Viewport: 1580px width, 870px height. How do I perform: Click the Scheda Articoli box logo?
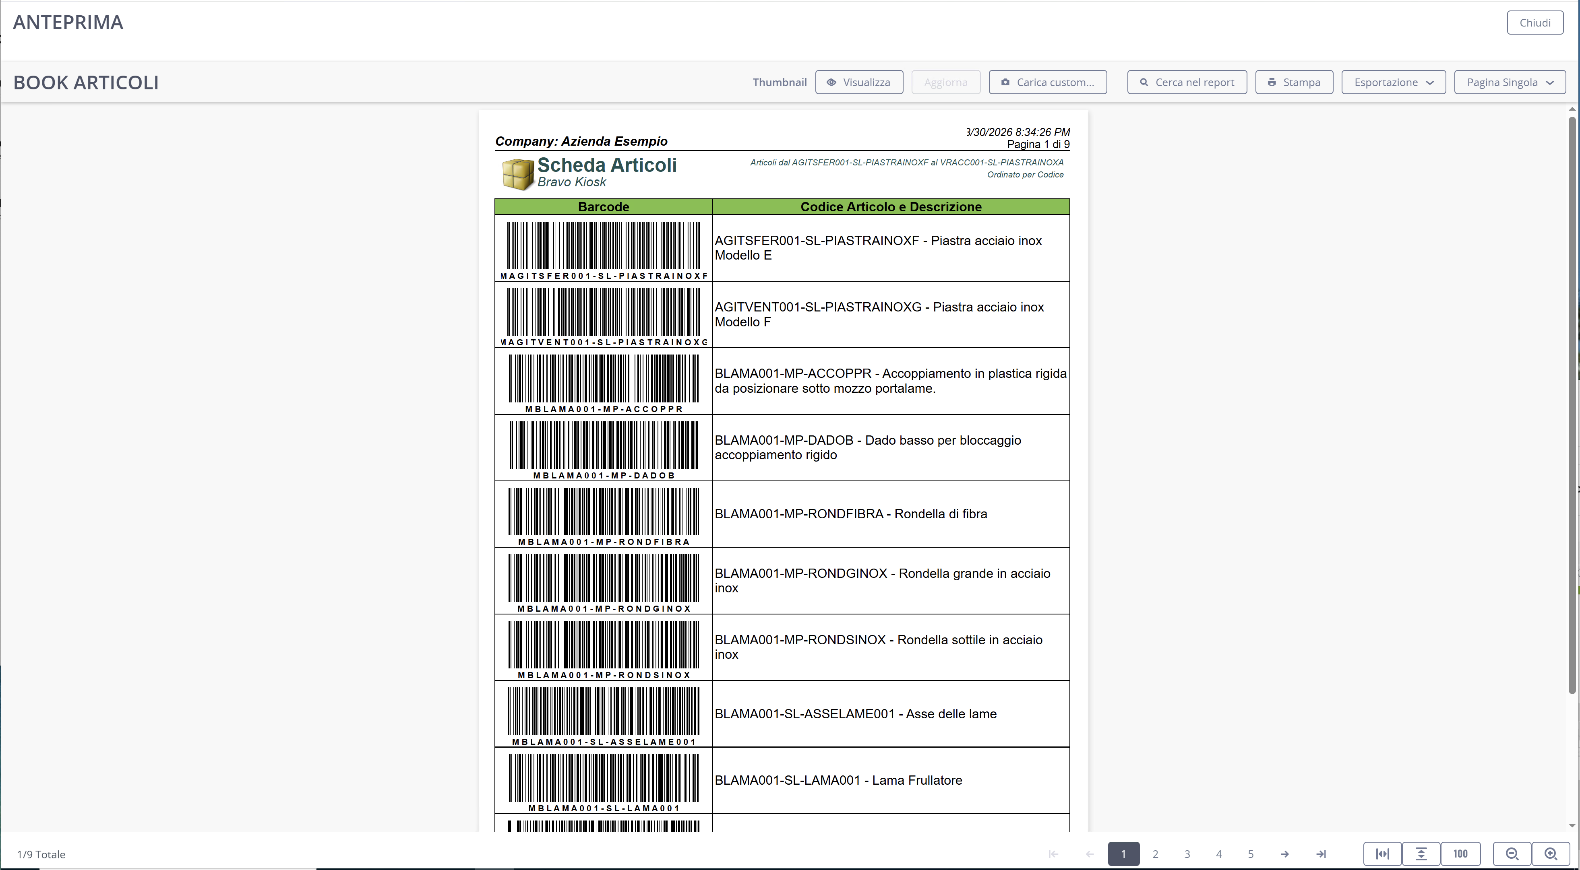518,174
